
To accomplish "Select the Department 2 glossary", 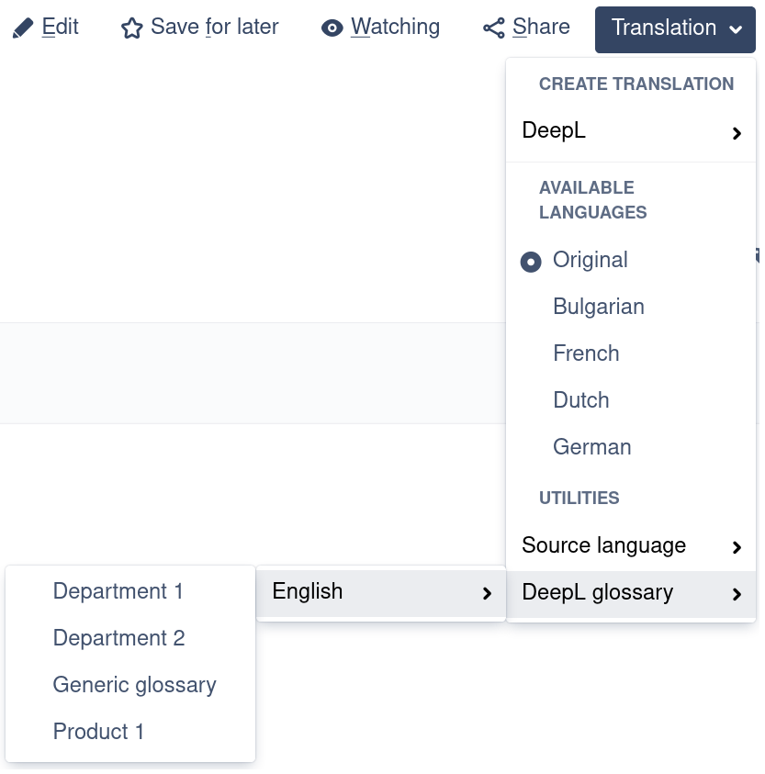I will click(119, 638).
